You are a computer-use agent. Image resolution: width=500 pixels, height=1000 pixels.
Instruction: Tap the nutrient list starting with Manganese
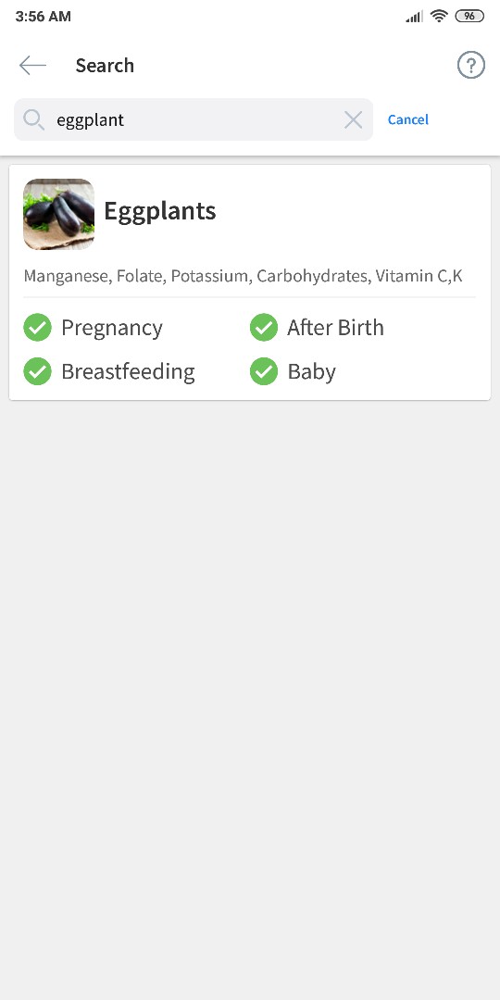[243, 276]
